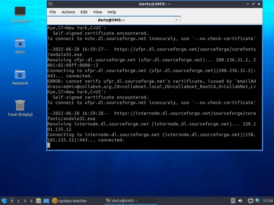Image resolution: width=274 pixels, height=205 pixels.
Task: Click the 'Resolving internode.dl.sourceforge.net' line
Action: [152, 124]
